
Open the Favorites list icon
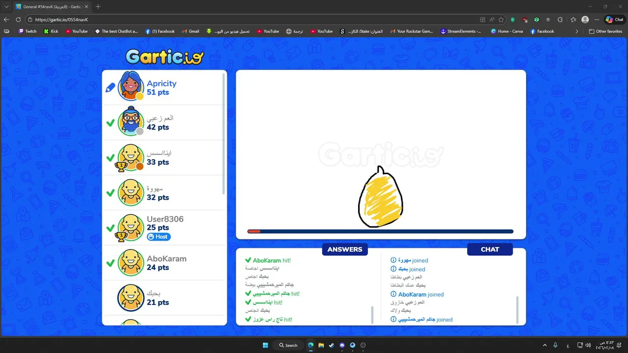(573, 20)
